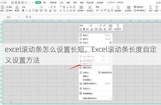161x105 pixels.
Task: Open the Cell Style (单元格样式) dropdown
Action: pos(140,11)
